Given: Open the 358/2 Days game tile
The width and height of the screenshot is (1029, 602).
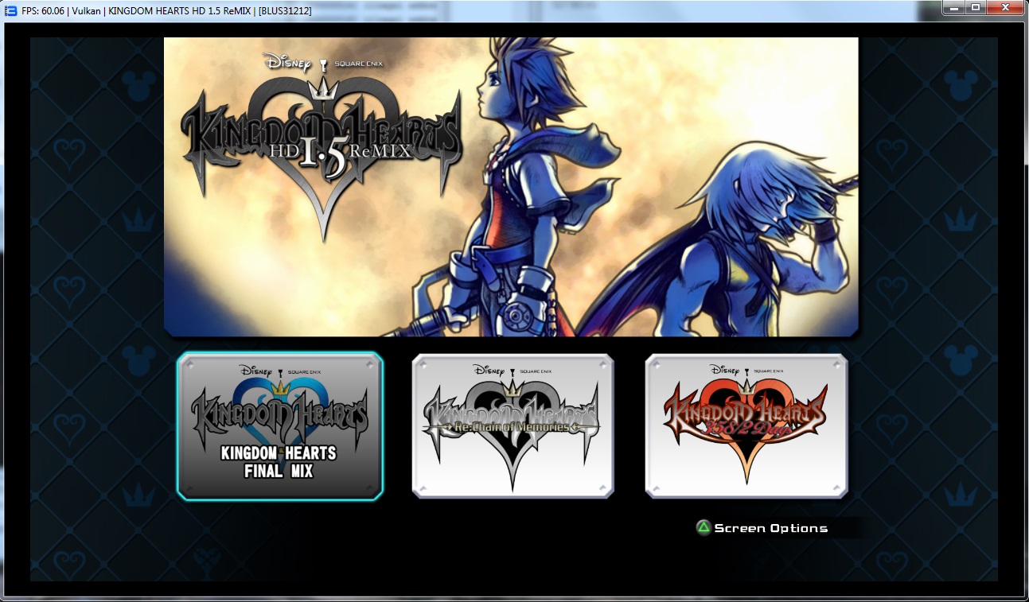Looking at the screenshot, I should point(746,426).
